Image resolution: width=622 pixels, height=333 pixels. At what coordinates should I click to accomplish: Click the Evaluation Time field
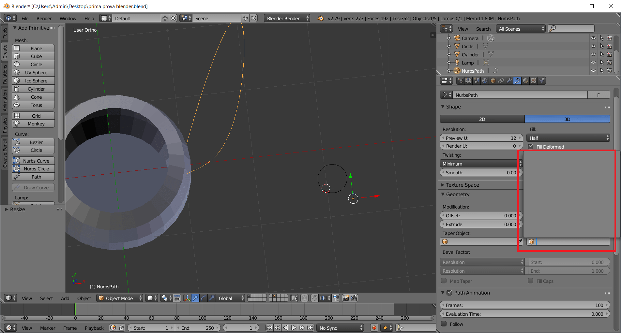point(525,314)
